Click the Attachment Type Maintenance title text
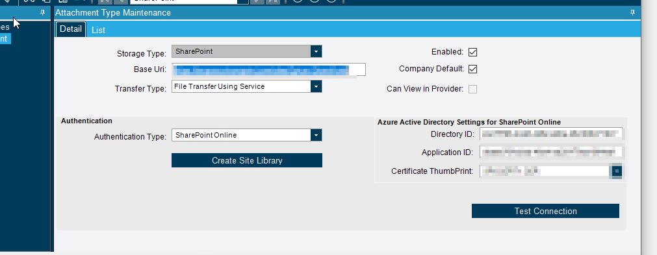This screenshot has width=657, height=255. point(113,13)
